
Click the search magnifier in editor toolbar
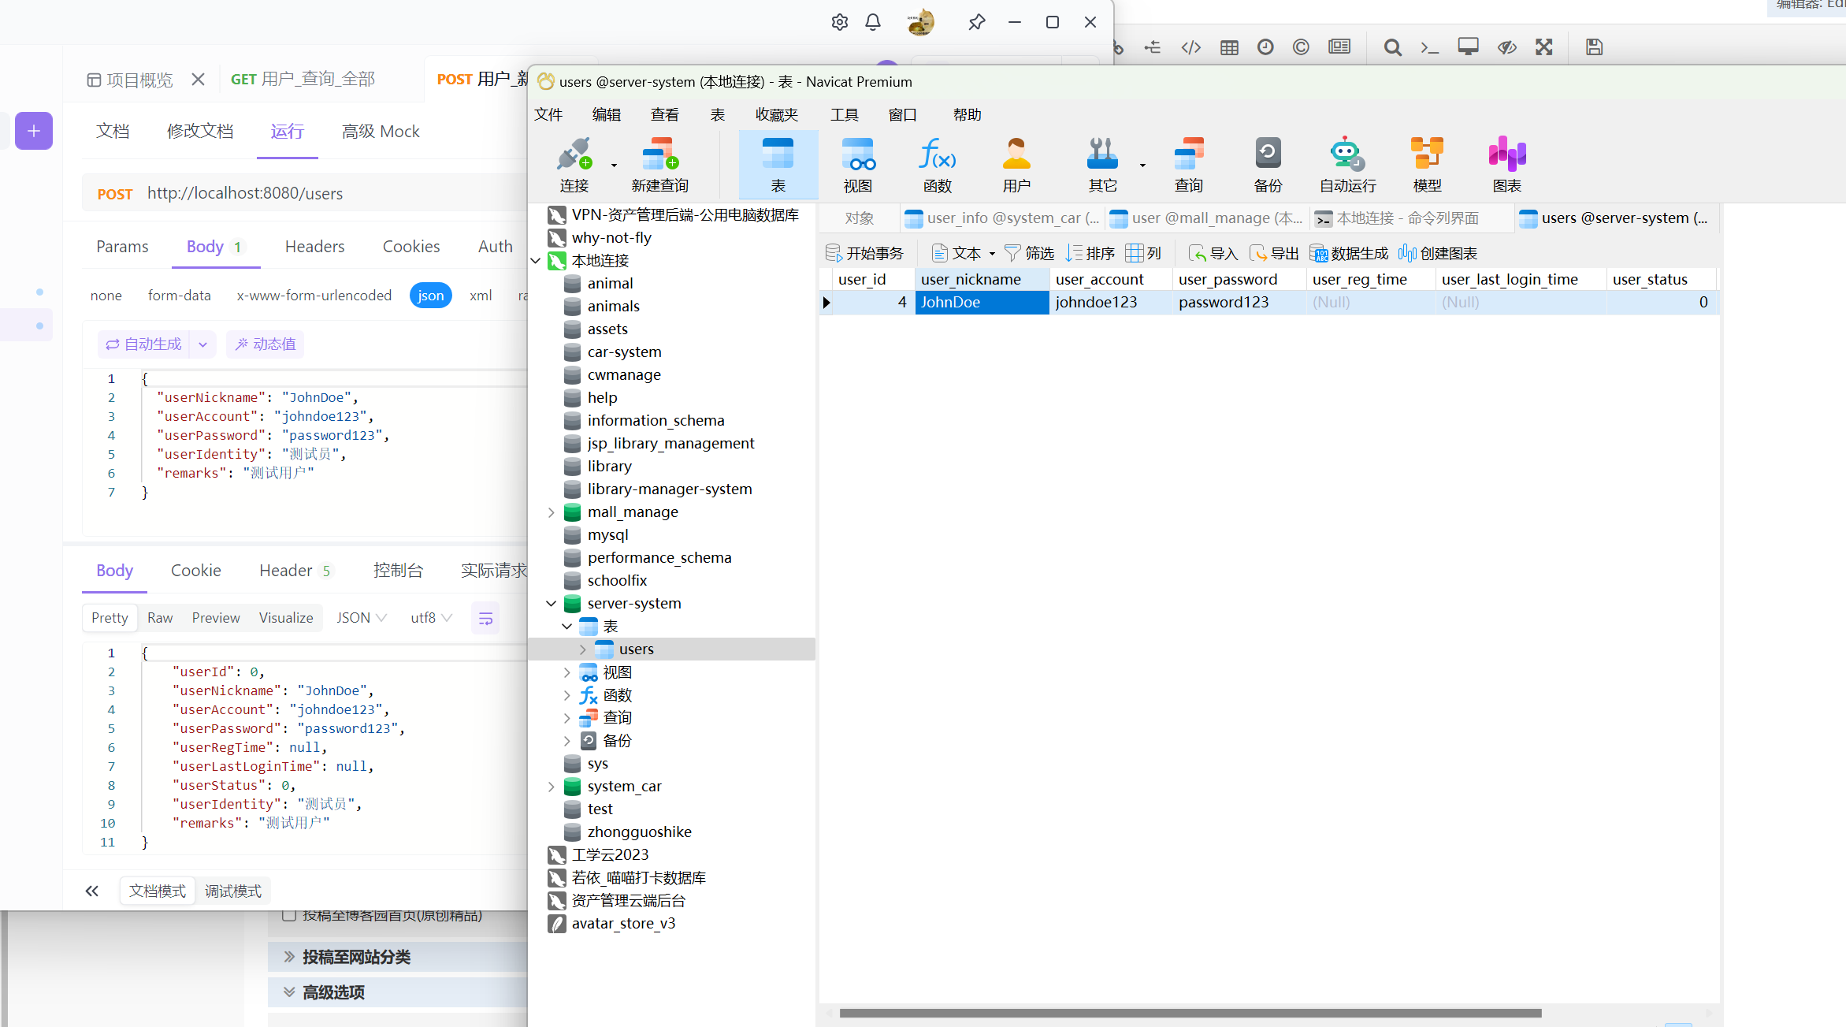[1392, 47]
